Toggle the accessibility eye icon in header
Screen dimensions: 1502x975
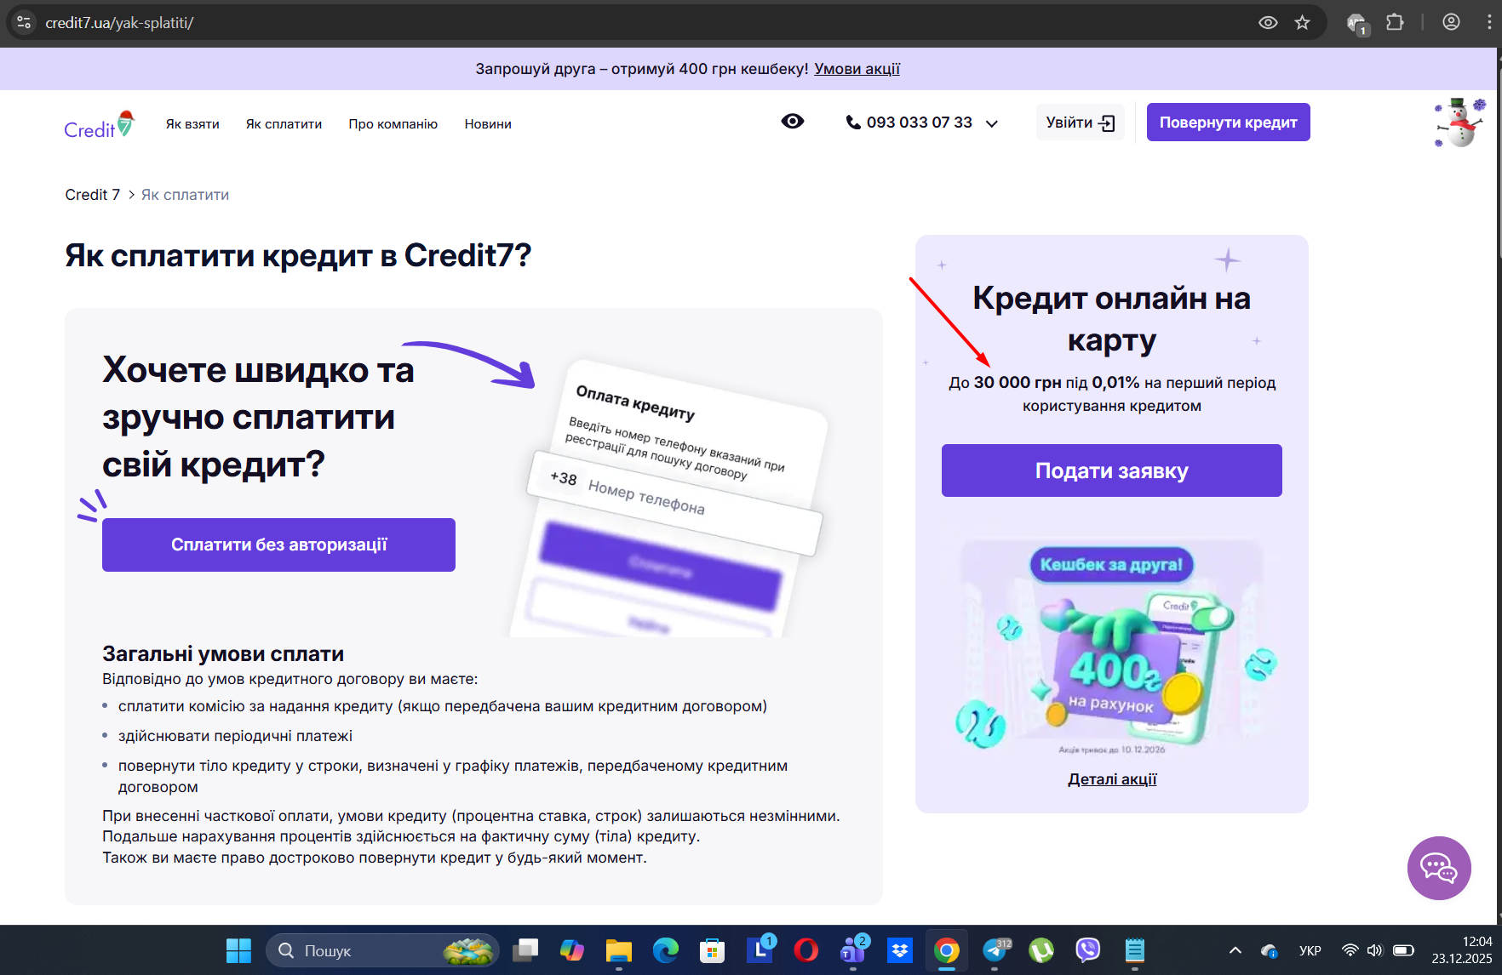(793, 122)
